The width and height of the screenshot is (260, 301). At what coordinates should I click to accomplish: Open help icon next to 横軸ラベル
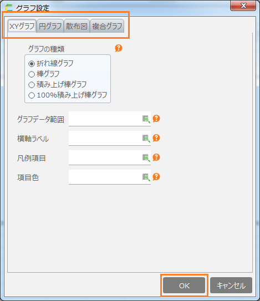156,138
